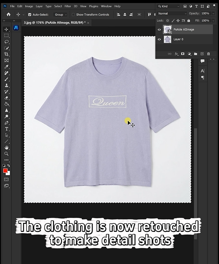Add a layer style with fx
The image size is (219, 264).
177,54
